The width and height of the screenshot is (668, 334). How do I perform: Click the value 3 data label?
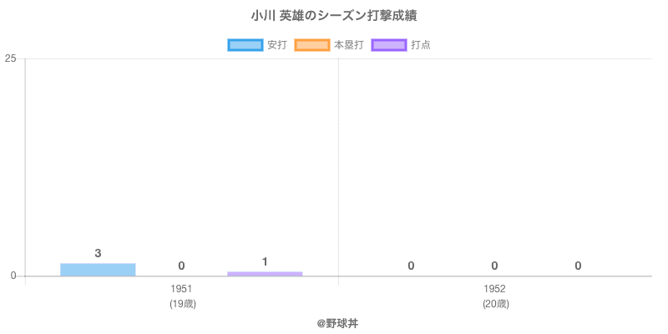98,253
